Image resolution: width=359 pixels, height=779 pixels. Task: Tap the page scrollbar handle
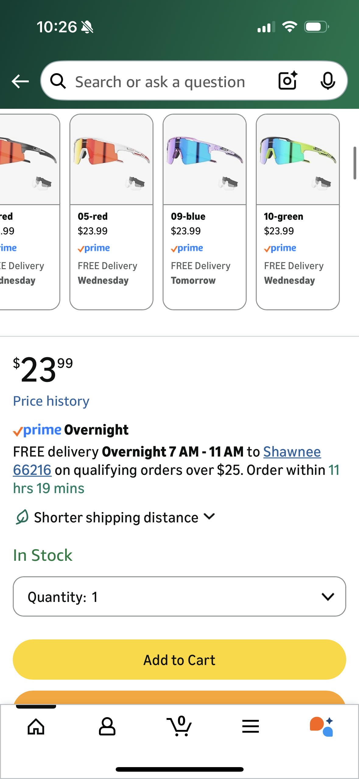point(355,163)
